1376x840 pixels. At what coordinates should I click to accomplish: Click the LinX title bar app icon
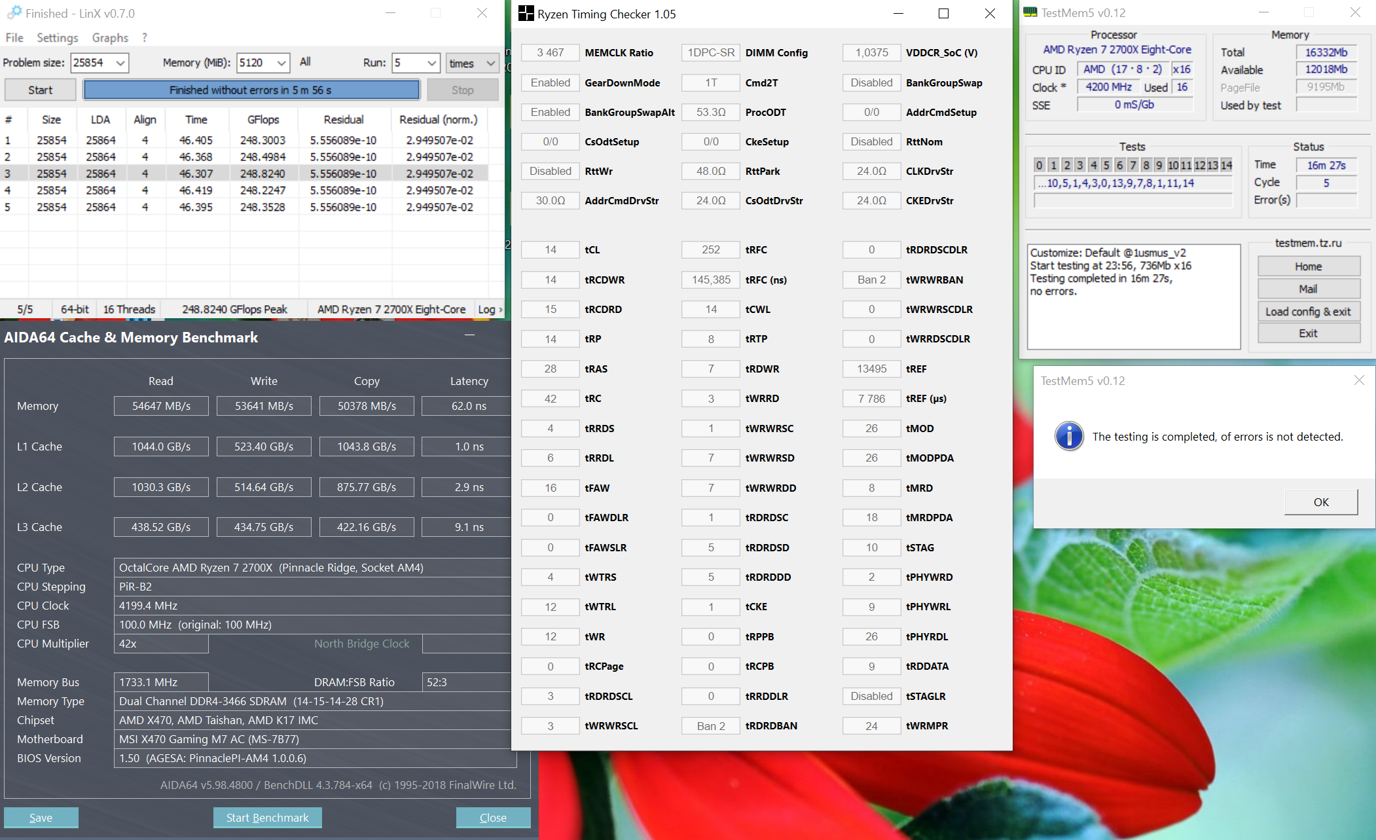pos(14,12)
